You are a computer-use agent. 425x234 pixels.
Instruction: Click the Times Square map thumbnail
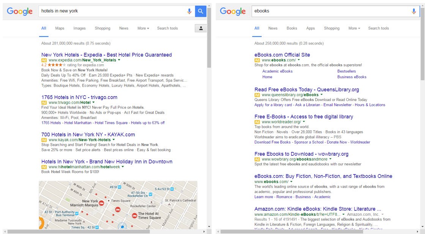118,205
